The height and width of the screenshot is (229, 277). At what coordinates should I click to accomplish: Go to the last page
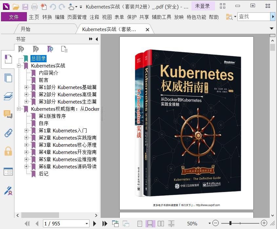[x=105, y=224]
